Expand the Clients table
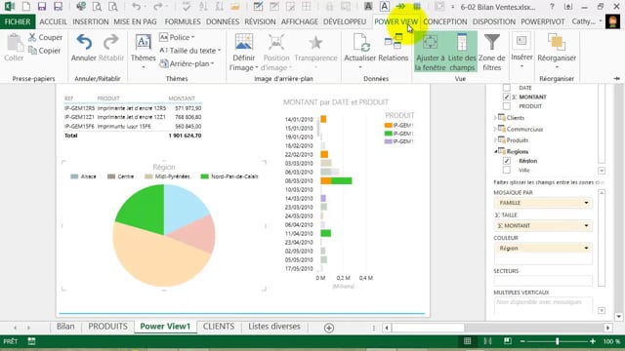625x351 pixels. 495,118
